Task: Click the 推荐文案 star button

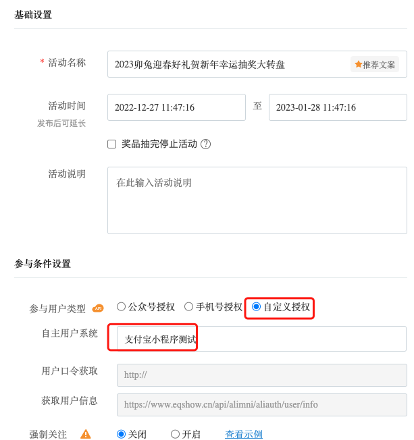Action: point(375,65)
